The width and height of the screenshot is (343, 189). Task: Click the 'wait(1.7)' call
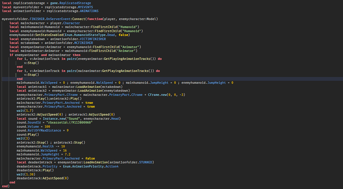25,111
